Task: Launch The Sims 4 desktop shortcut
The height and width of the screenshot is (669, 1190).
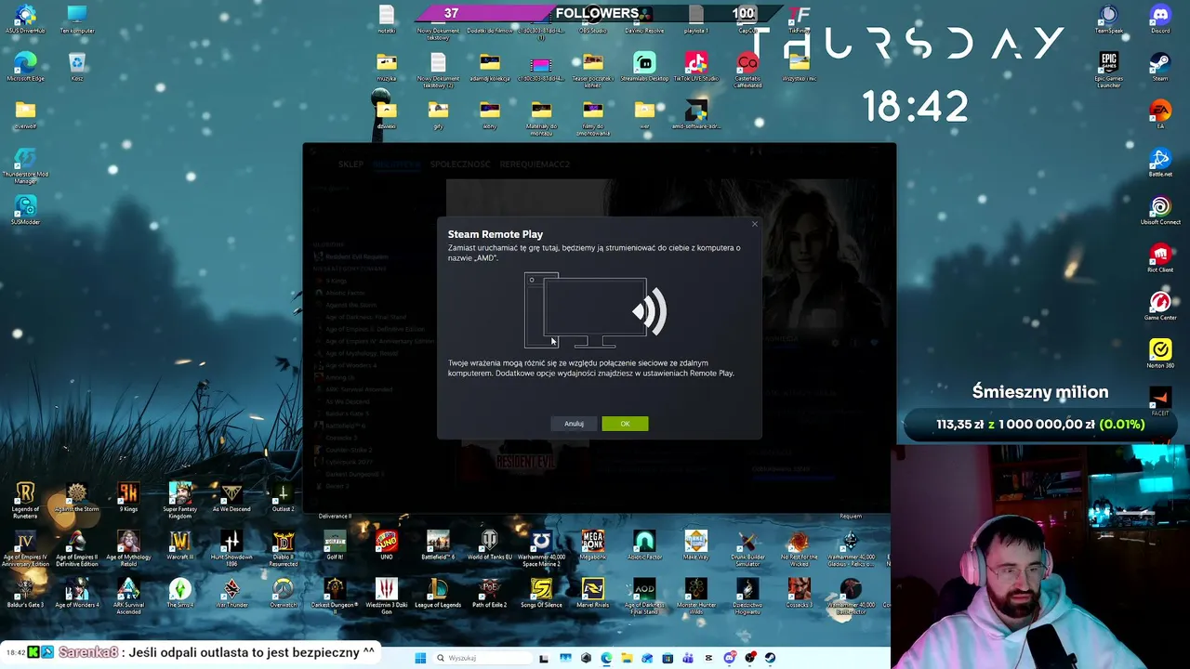Action: click(179, 594)
